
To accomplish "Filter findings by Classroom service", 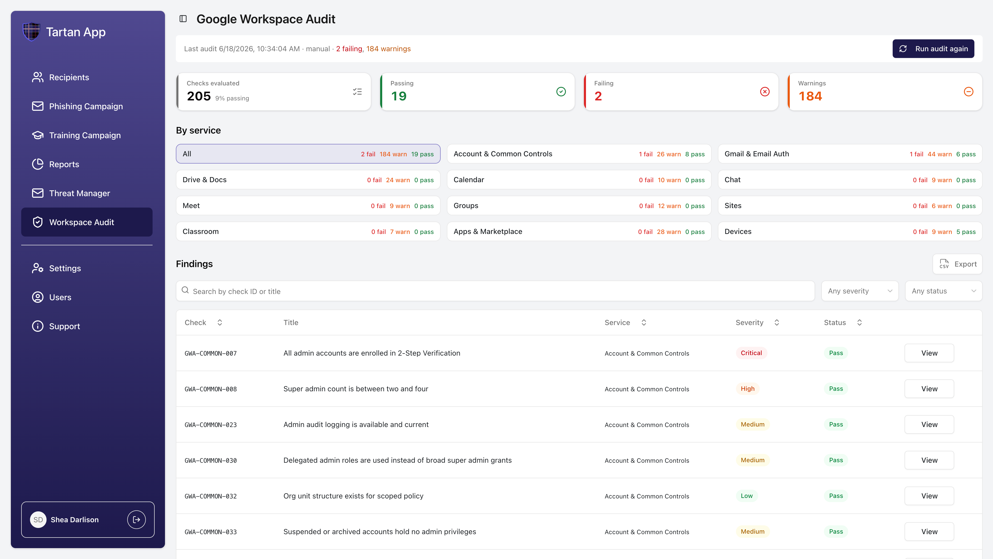I will (308, 231).
